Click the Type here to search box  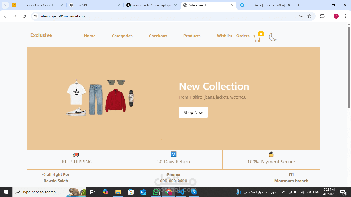click(49, 192)
